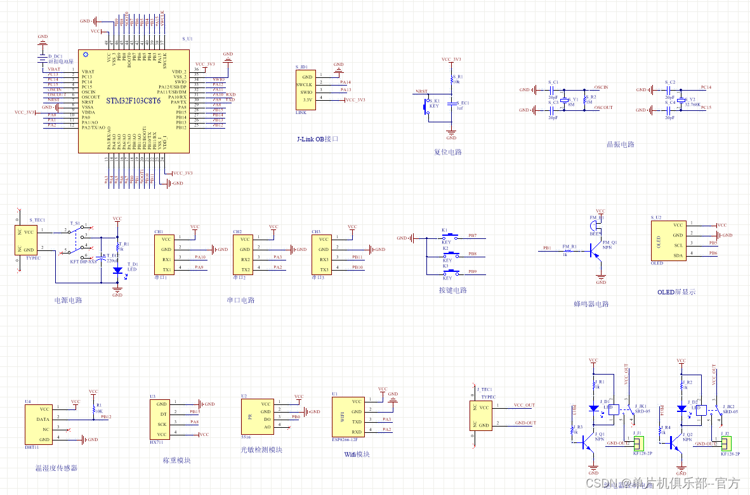Select the J_J2 KF128-2P terminal
Screen dimensions: 750x495
(x=726, y=444)
